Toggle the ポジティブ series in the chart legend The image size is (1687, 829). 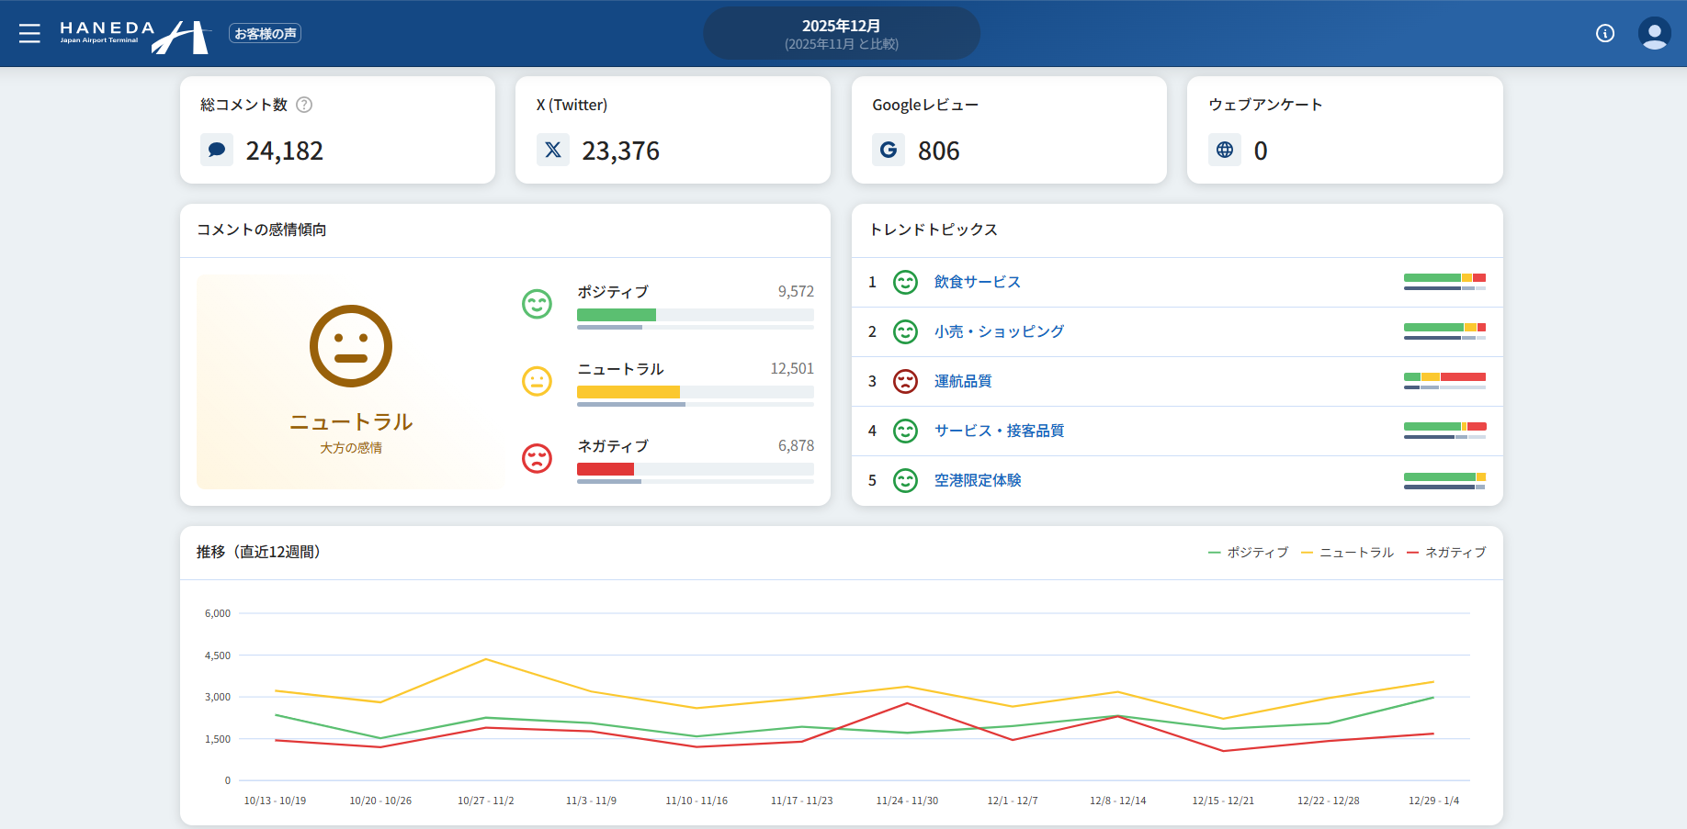tap(1253, 552)
